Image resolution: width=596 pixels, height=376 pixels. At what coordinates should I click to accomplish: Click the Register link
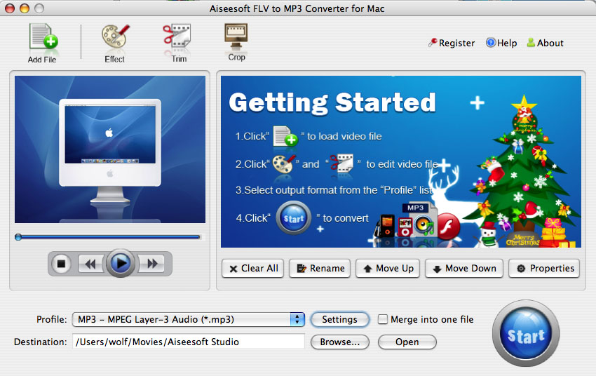click(x=452, y=43)
